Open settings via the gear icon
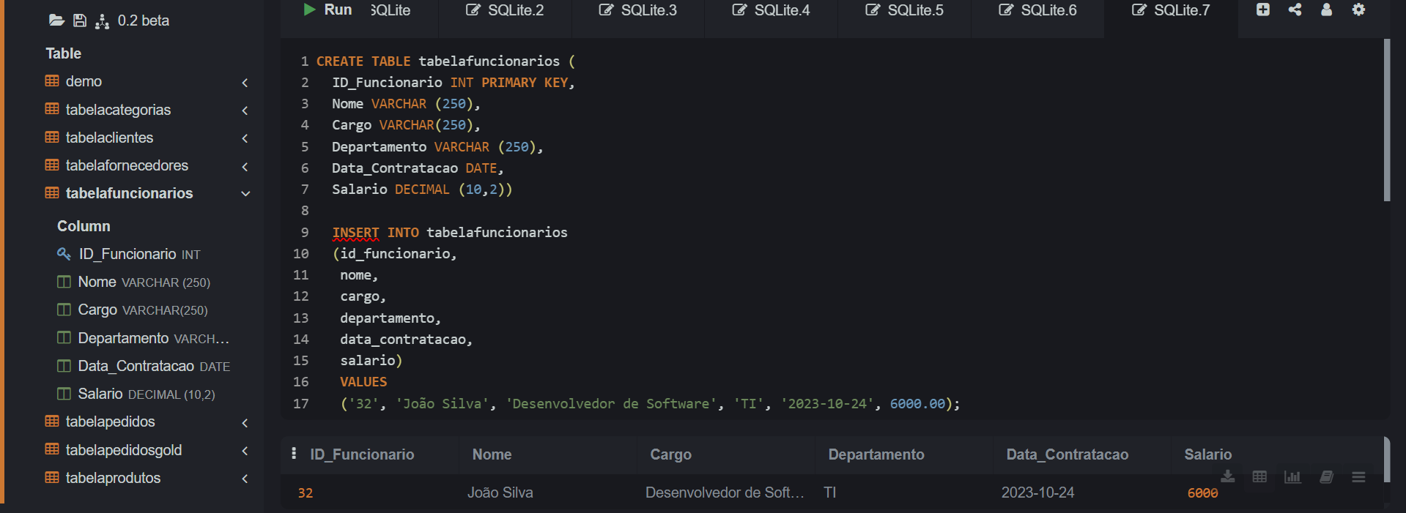 coord(1358,10)
